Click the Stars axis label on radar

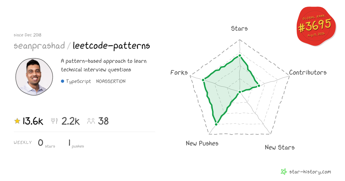[x=239, y=28]
